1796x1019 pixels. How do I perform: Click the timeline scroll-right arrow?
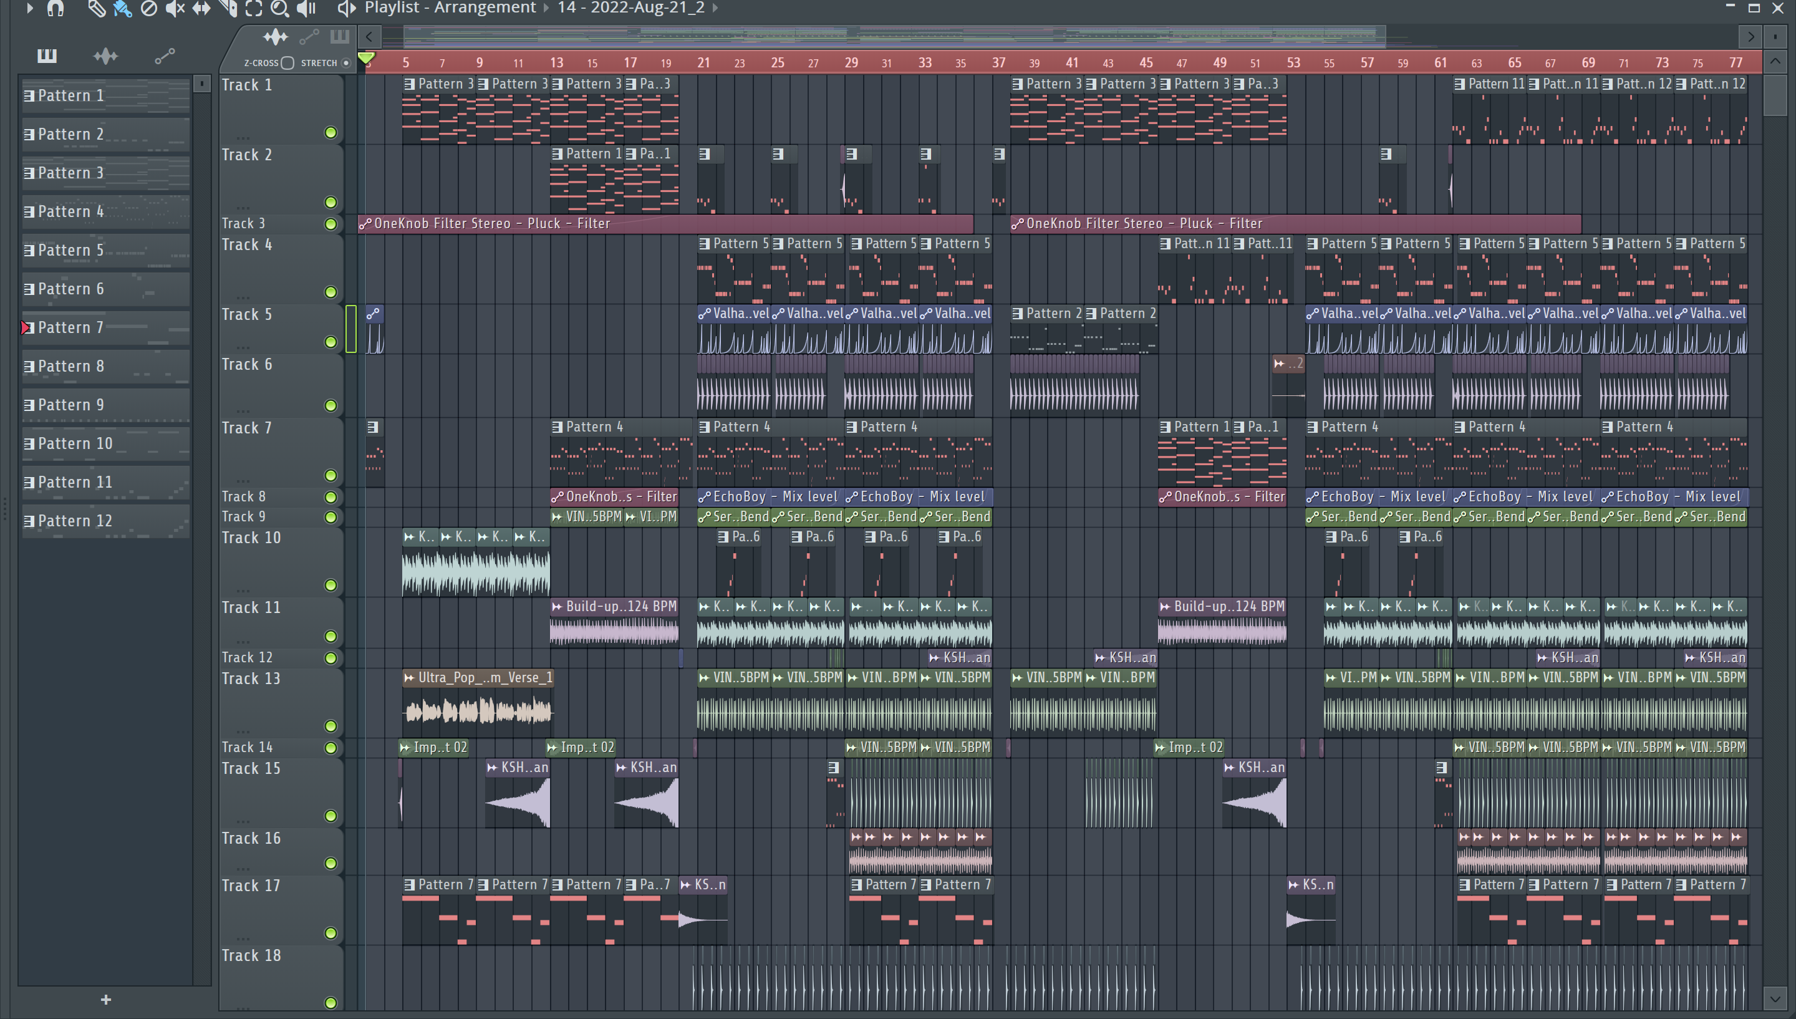tap(1750, 36)
